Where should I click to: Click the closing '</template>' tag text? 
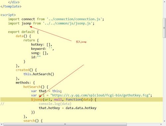click(x=11, y=6)
